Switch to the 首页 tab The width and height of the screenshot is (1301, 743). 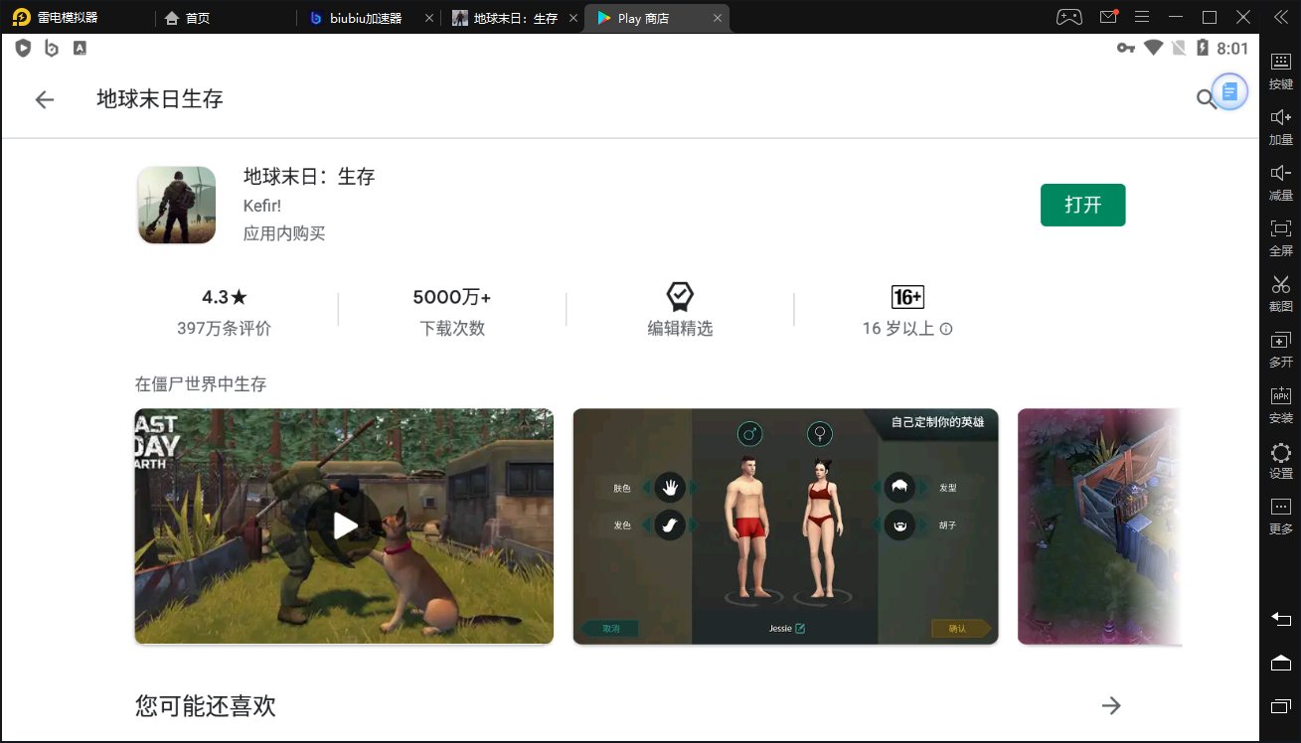coord(187,18)
